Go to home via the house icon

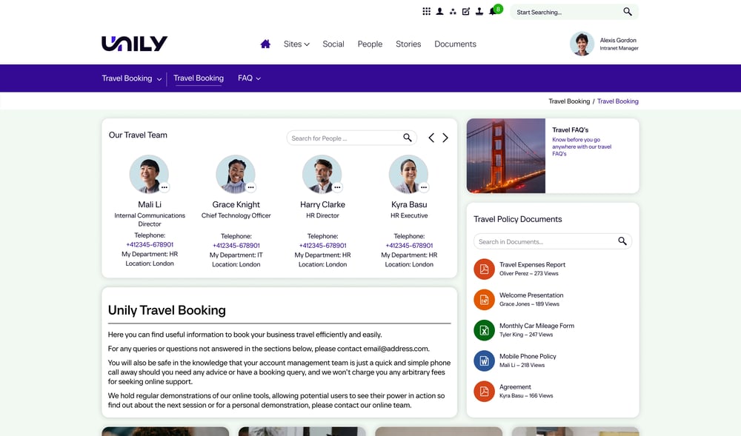point(265,44)
